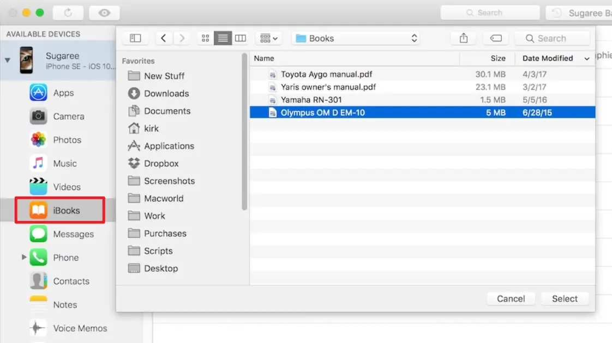Viewport: 612px width, 343px height.
Task: Click the file dialog Search field
Action: point(553,38)
